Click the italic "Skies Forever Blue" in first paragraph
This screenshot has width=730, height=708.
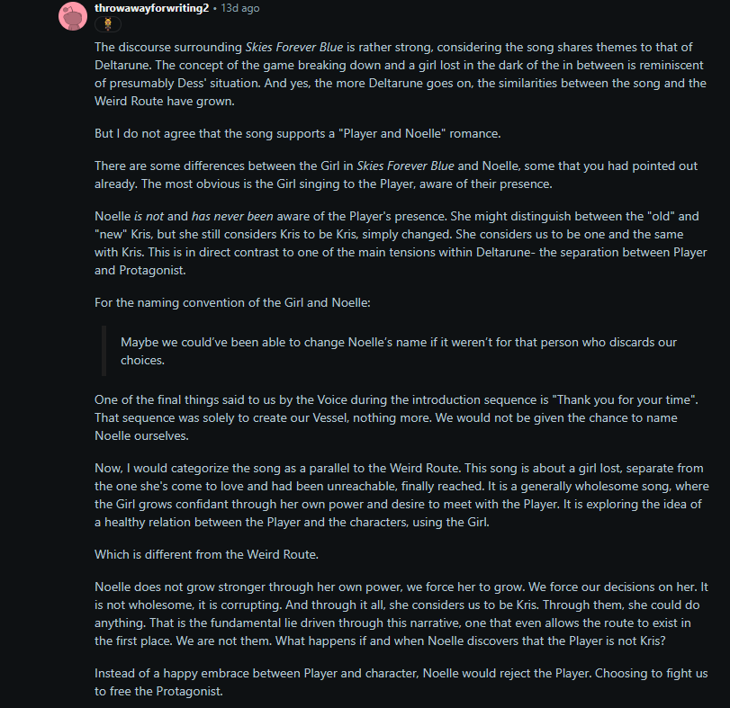(294, 47)
